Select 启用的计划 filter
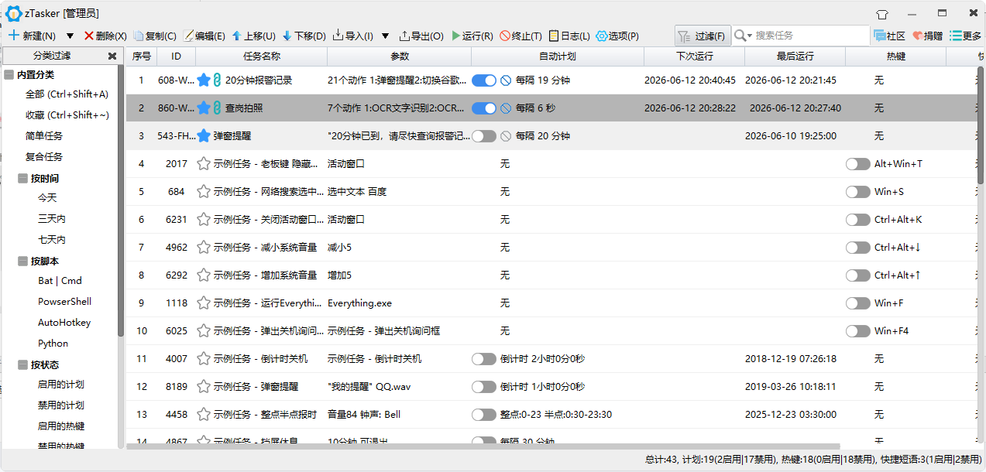Screen dimensions: 986x472 click(x=61, y=385)
